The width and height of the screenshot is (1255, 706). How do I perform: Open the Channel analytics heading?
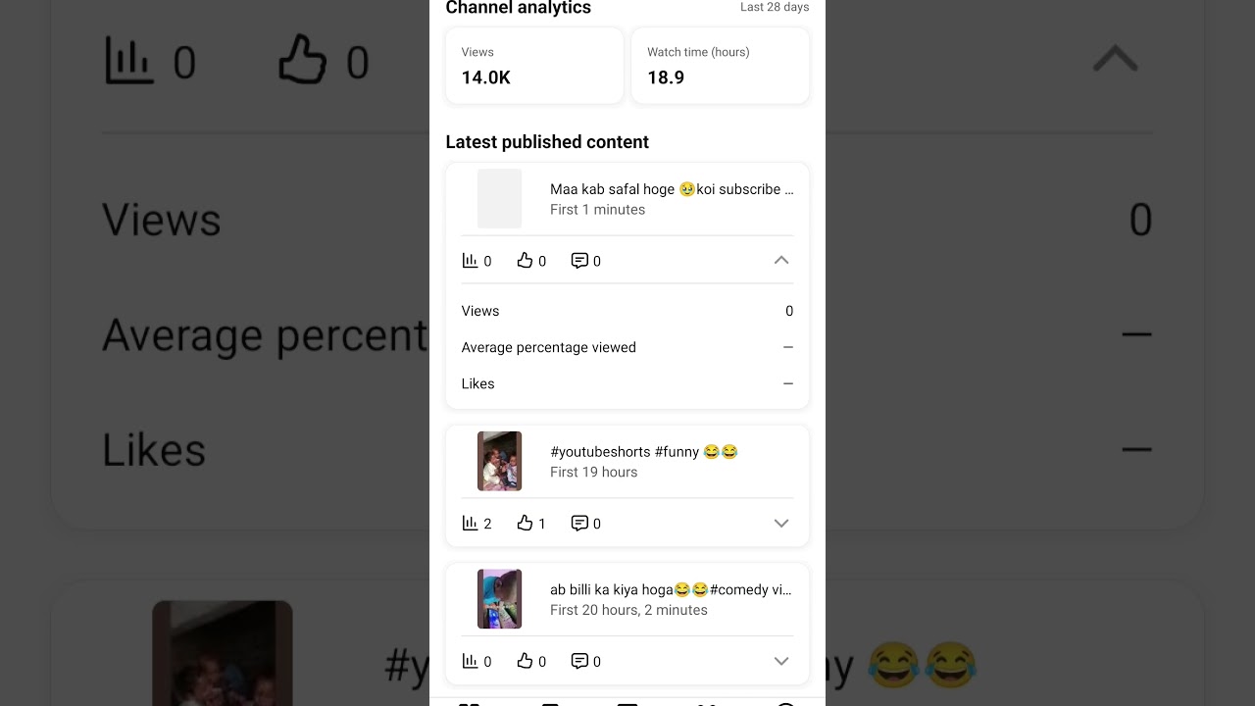[519, 8]
